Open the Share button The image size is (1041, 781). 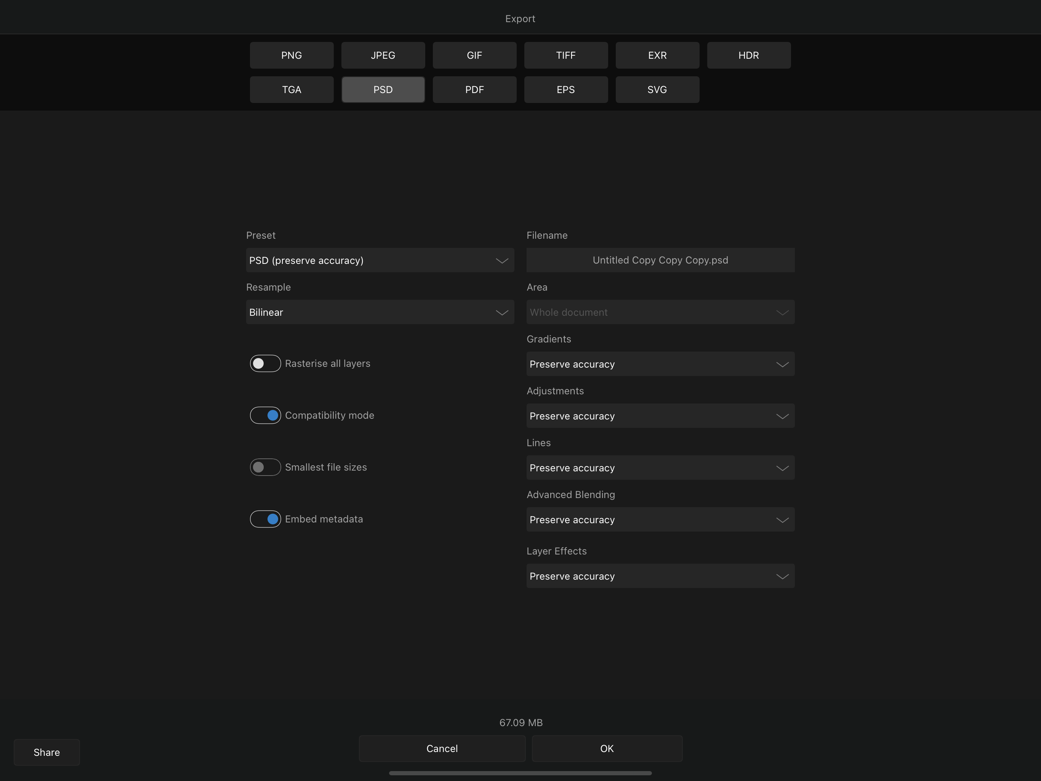pos(46,752)
